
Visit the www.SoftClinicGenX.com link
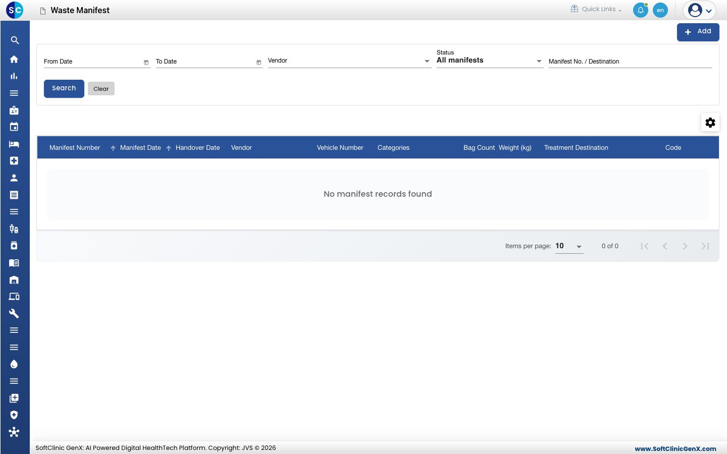click(676, 448)
